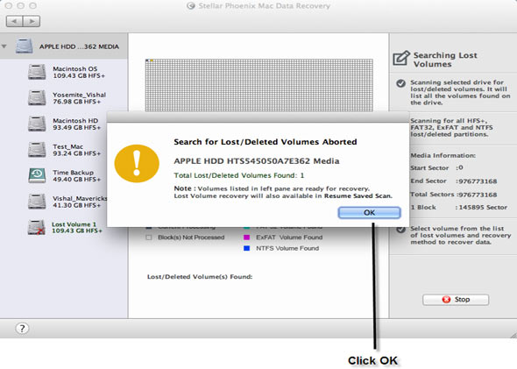This screenshot has height=369, width=517.
Task: Click the scan progress block grid
Action: pos(259,85)
